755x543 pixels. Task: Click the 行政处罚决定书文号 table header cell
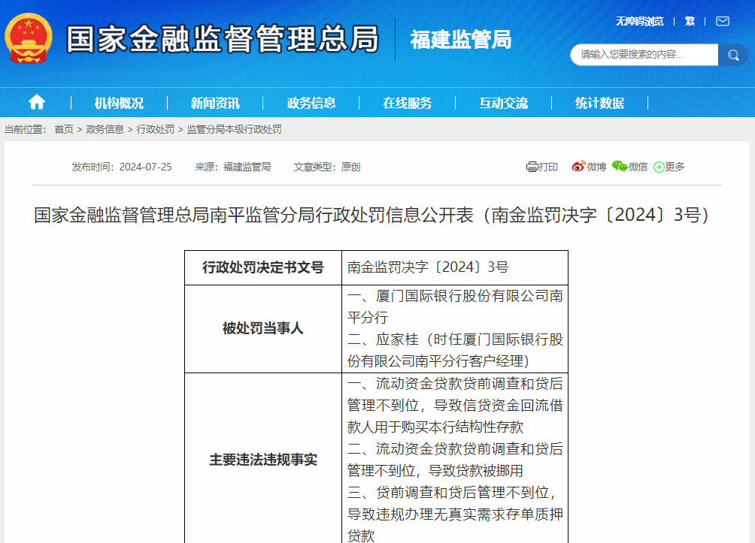[263, 267]
